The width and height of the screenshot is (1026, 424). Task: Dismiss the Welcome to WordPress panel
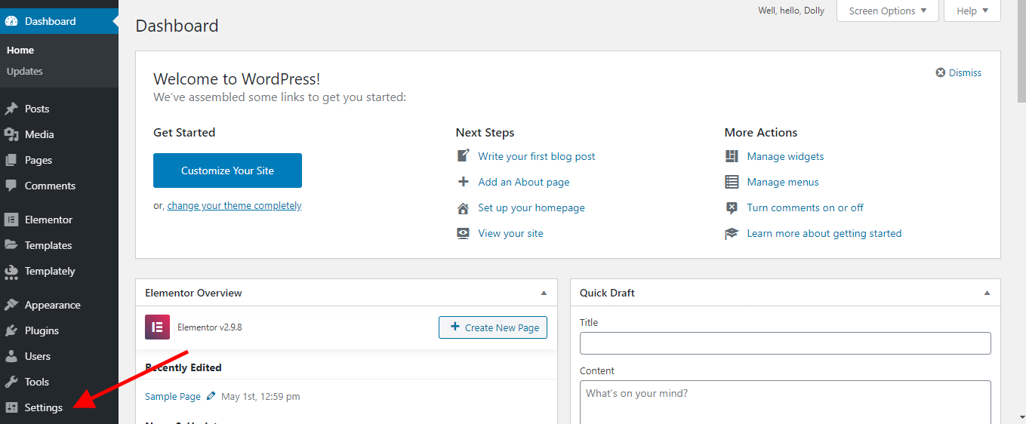(959, 73)
